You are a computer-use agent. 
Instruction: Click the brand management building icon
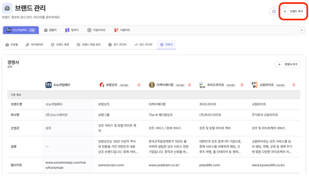coord(7,8)
